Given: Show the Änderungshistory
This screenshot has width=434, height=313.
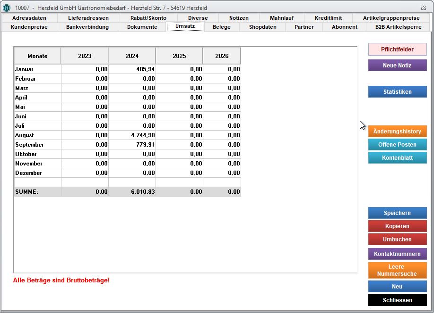Looking at the screenshot, I should pos(397,132).
